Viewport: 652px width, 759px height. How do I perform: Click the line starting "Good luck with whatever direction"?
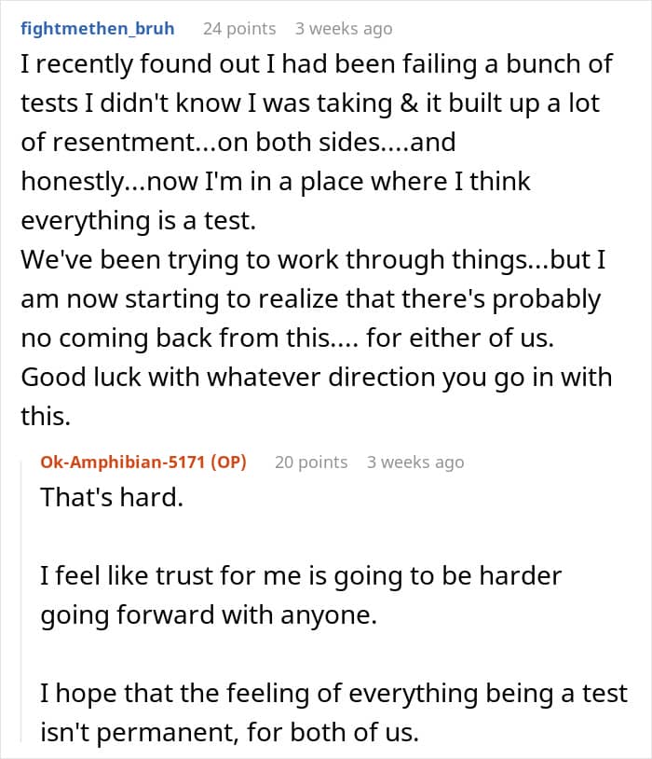[x=316, y=378]
